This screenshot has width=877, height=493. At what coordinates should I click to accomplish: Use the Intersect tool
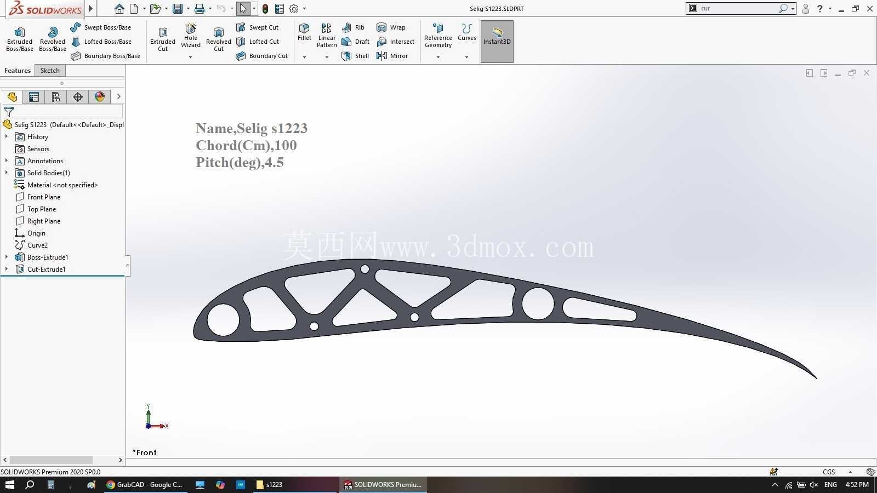pyautogui.click(x=395, y=42)
